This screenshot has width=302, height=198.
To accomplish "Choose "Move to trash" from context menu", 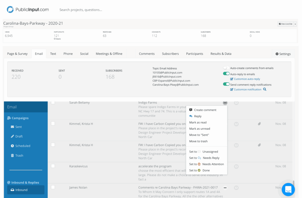I will [x=198, y=141].
